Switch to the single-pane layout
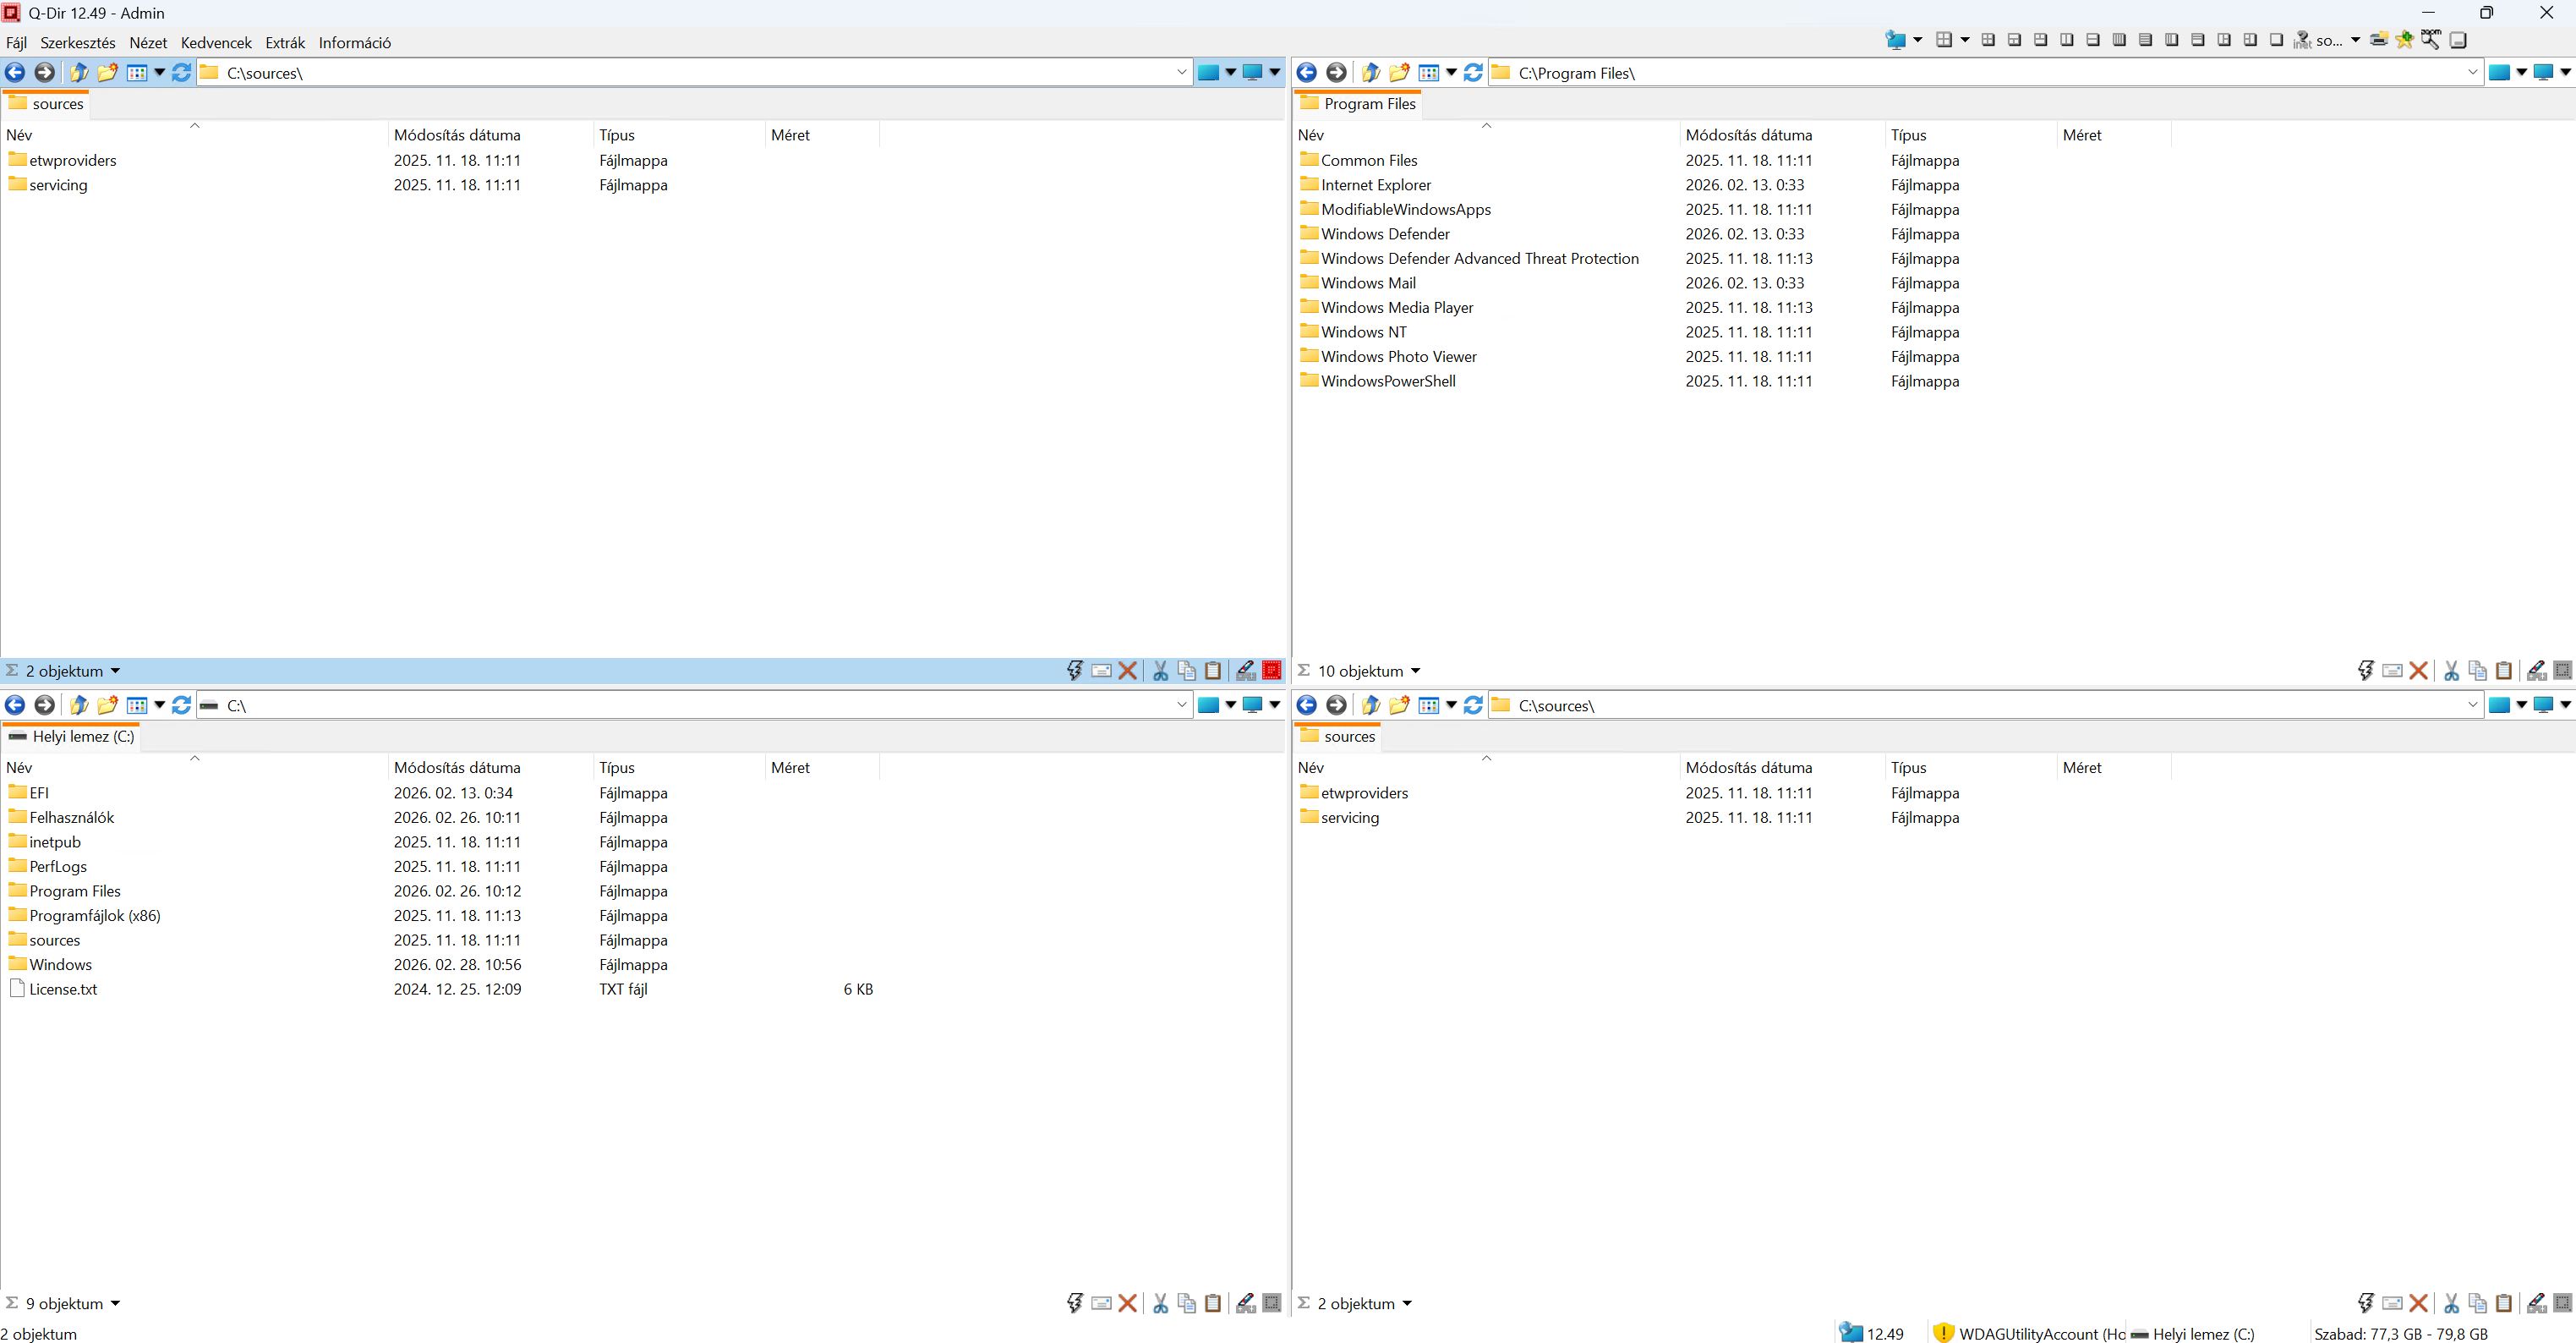Viewport: 2576px width, 1343px height. pos(2276,40)
